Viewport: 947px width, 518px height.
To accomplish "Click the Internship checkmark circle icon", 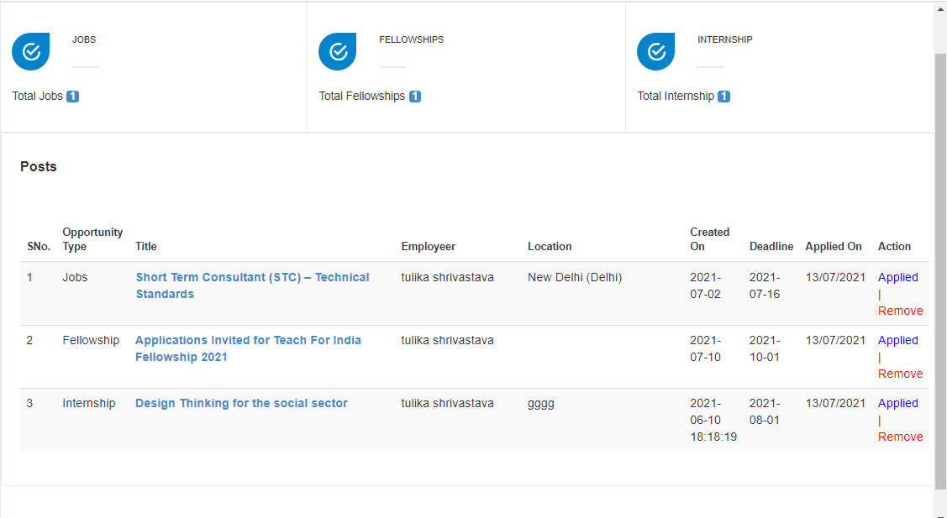I will (656, 52).
